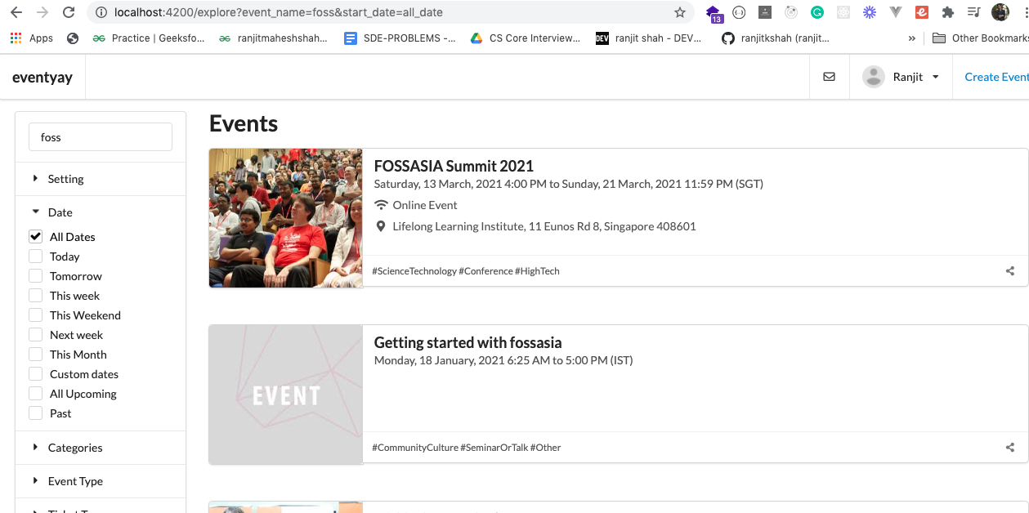Click the event search field containing foss
Viewport: 1029px width, 513px height.
pos(101,137)
